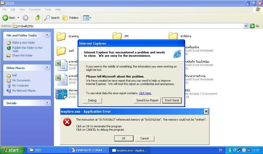Click the first green person tray icon
The width and height of the screenshot is (263, 154).
(x=230, y=150)
